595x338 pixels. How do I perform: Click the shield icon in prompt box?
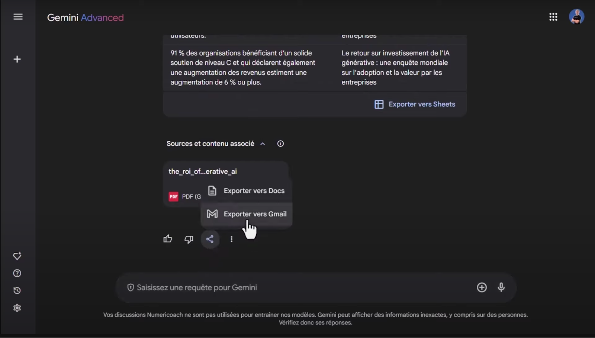(131, 287)
